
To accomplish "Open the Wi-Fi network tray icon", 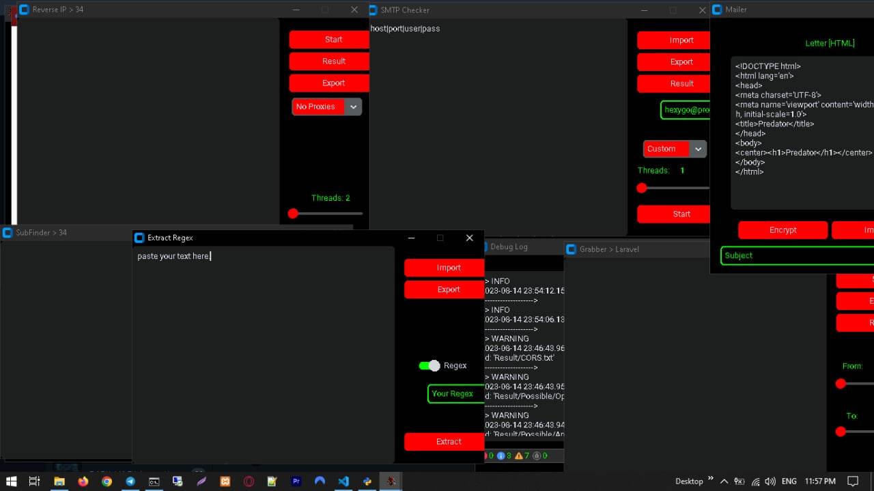I will tap(756, 481).
